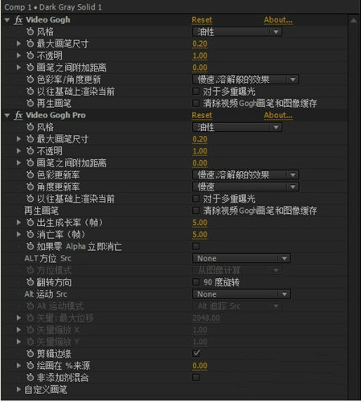
Task: Enable 清除视频Gogh画笔和图像缓存 checkbox under Video Gogh Pro
Action: [x=196, y=211]
